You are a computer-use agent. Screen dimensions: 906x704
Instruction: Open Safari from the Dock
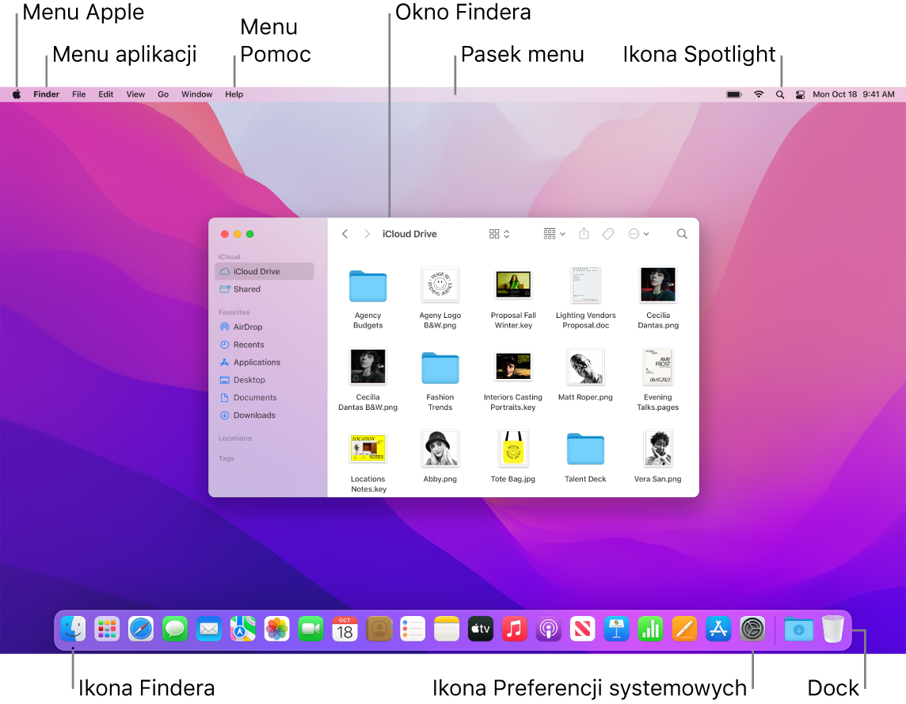click(x=141, y=629)
